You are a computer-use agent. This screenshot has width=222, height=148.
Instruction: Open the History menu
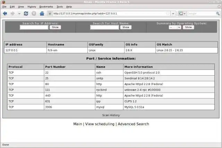click(32, 7)
